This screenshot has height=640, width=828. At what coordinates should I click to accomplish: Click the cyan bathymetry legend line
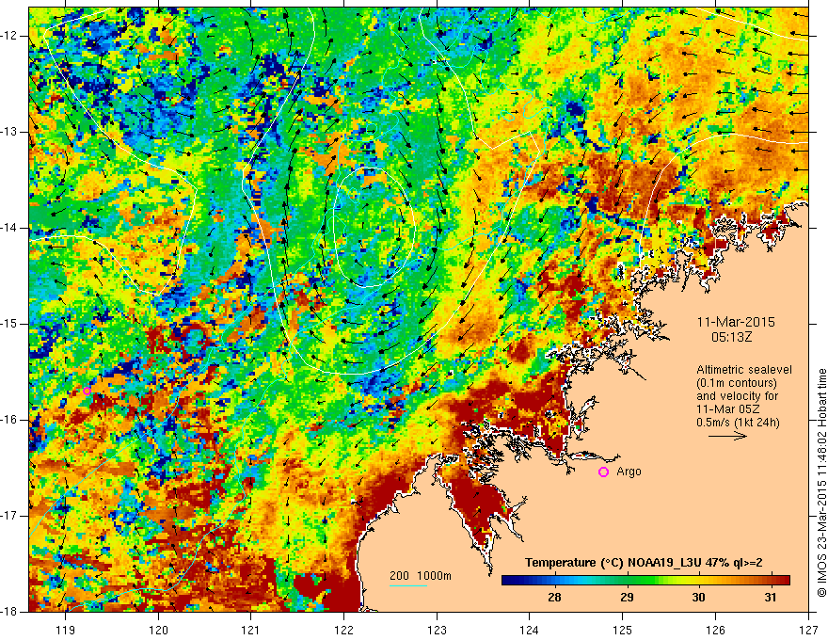point(408,585)
